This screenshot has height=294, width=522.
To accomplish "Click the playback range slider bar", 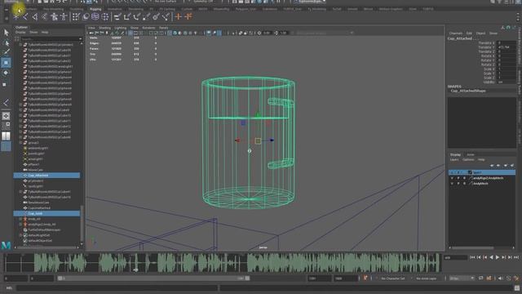I will 153,278.
